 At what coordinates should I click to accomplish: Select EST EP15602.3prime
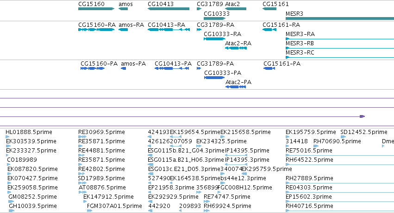[309, 197]
